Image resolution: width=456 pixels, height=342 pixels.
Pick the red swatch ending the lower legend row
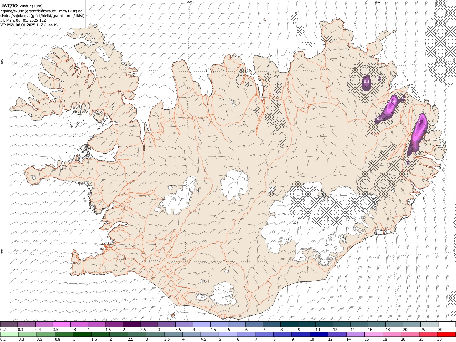tap(447, 334)
